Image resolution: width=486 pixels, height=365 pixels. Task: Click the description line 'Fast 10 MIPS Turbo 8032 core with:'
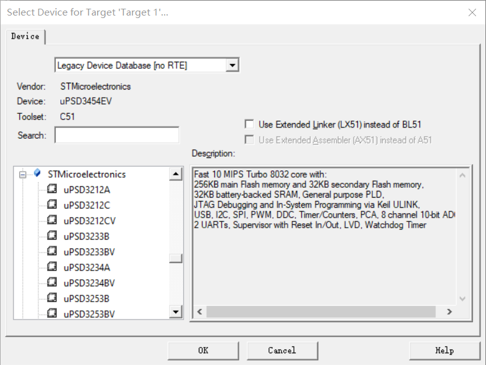[x=260, y=174]
